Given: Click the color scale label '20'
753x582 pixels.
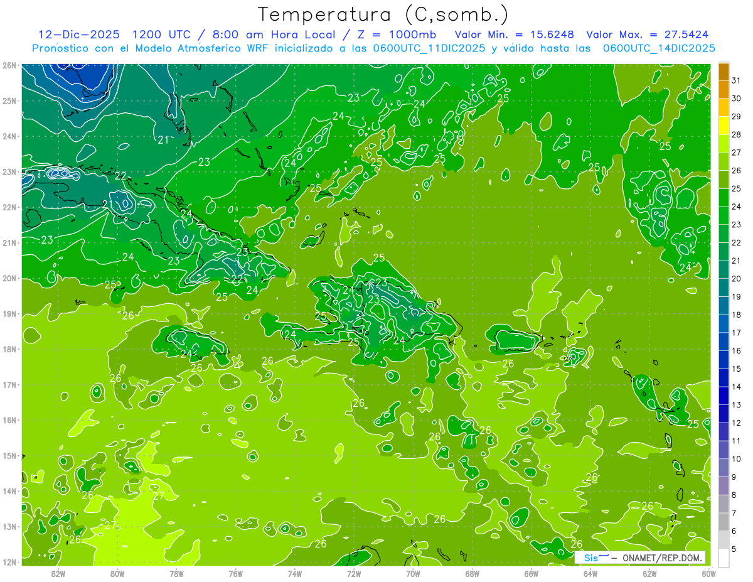Looking at the screenshot, I should (737, 278).
